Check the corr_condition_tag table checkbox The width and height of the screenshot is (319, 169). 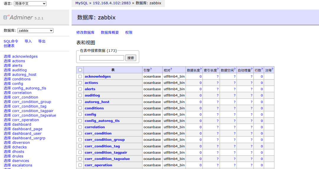[x=80, y=146]
